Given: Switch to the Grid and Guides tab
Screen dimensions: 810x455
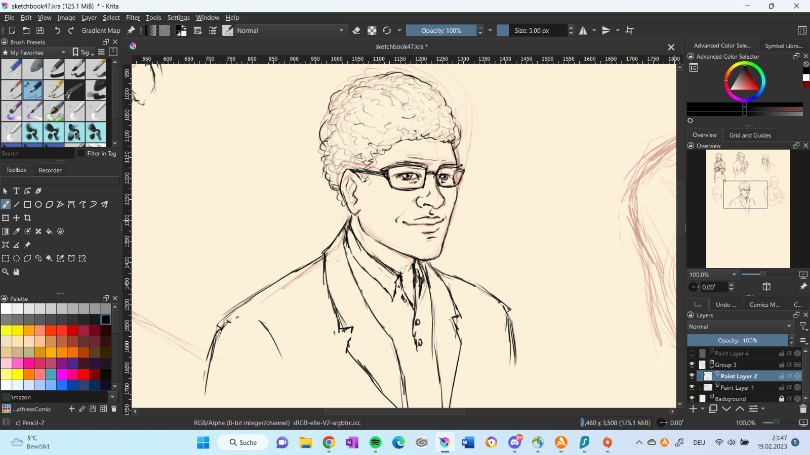Looking at the screenshot, I should (x=750, y=135).
